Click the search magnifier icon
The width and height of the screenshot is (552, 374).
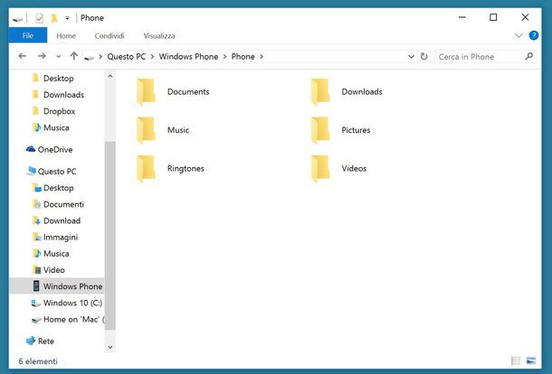click(x=528, y=56)
